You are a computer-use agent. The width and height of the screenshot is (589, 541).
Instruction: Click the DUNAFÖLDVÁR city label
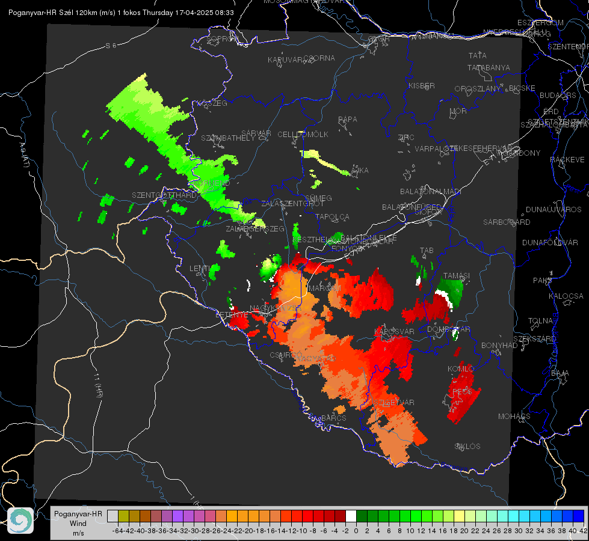(550, 242)
